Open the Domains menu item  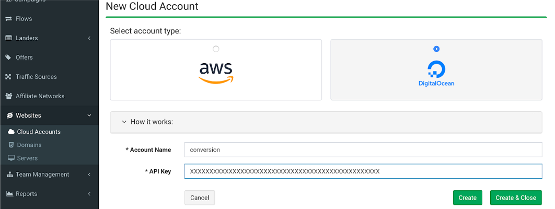click(x=25, y=145)
